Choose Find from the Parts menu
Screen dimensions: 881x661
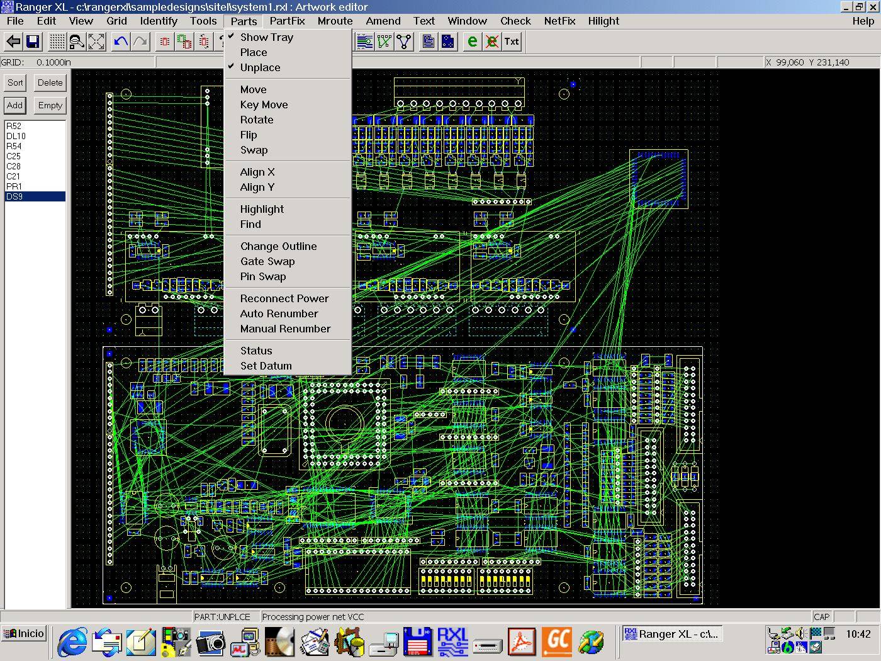[x=288, y=224]
